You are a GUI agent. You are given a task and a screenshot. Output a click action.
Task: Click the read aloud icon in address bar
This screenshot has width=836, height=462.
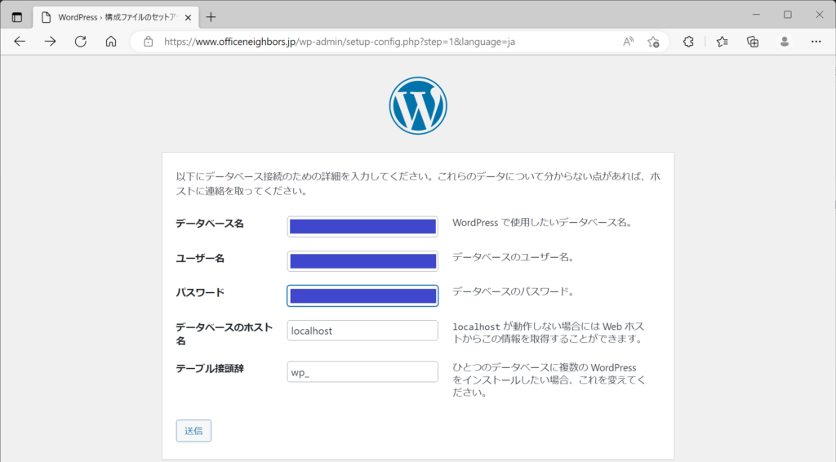[629, 42]
